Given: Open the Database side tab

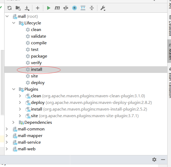Looking at the screenshot, I should pyautogui.click(x=170, y=26).
